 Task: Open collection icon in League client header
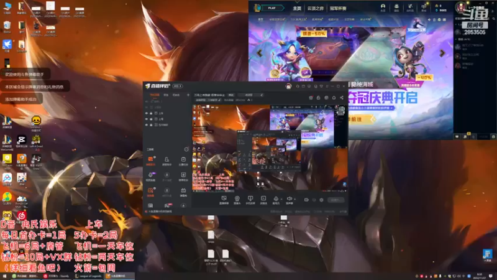tap(396, 7)
